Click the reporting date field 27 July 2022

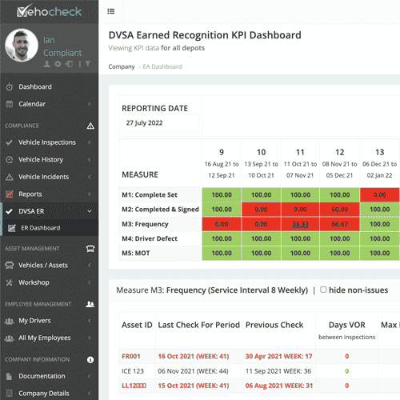tap(160, 122)
